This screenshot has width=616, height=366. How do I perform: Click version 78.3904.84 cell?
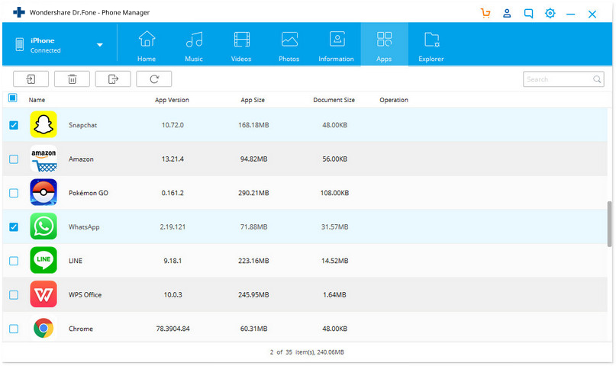[x=173, y=329]
